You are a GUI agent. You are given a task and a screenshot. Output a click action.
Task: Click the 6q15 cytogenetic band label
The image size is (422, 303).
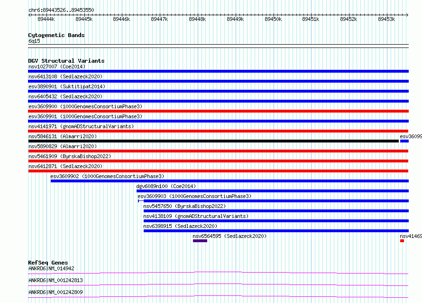coord(34,41)
